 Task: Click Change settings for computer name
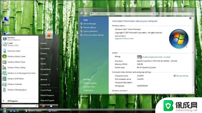click(x=182, y=76)
